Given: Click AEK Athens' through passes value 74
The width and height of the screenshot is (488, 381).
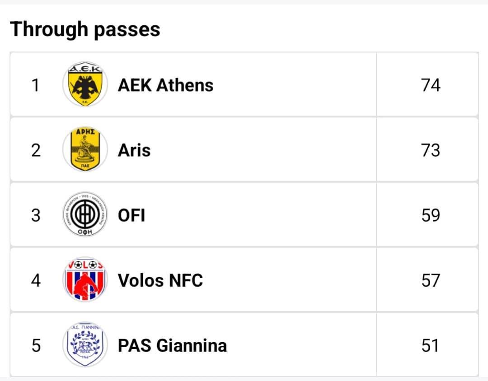Looking at the screenshot, I should (431, 85).
